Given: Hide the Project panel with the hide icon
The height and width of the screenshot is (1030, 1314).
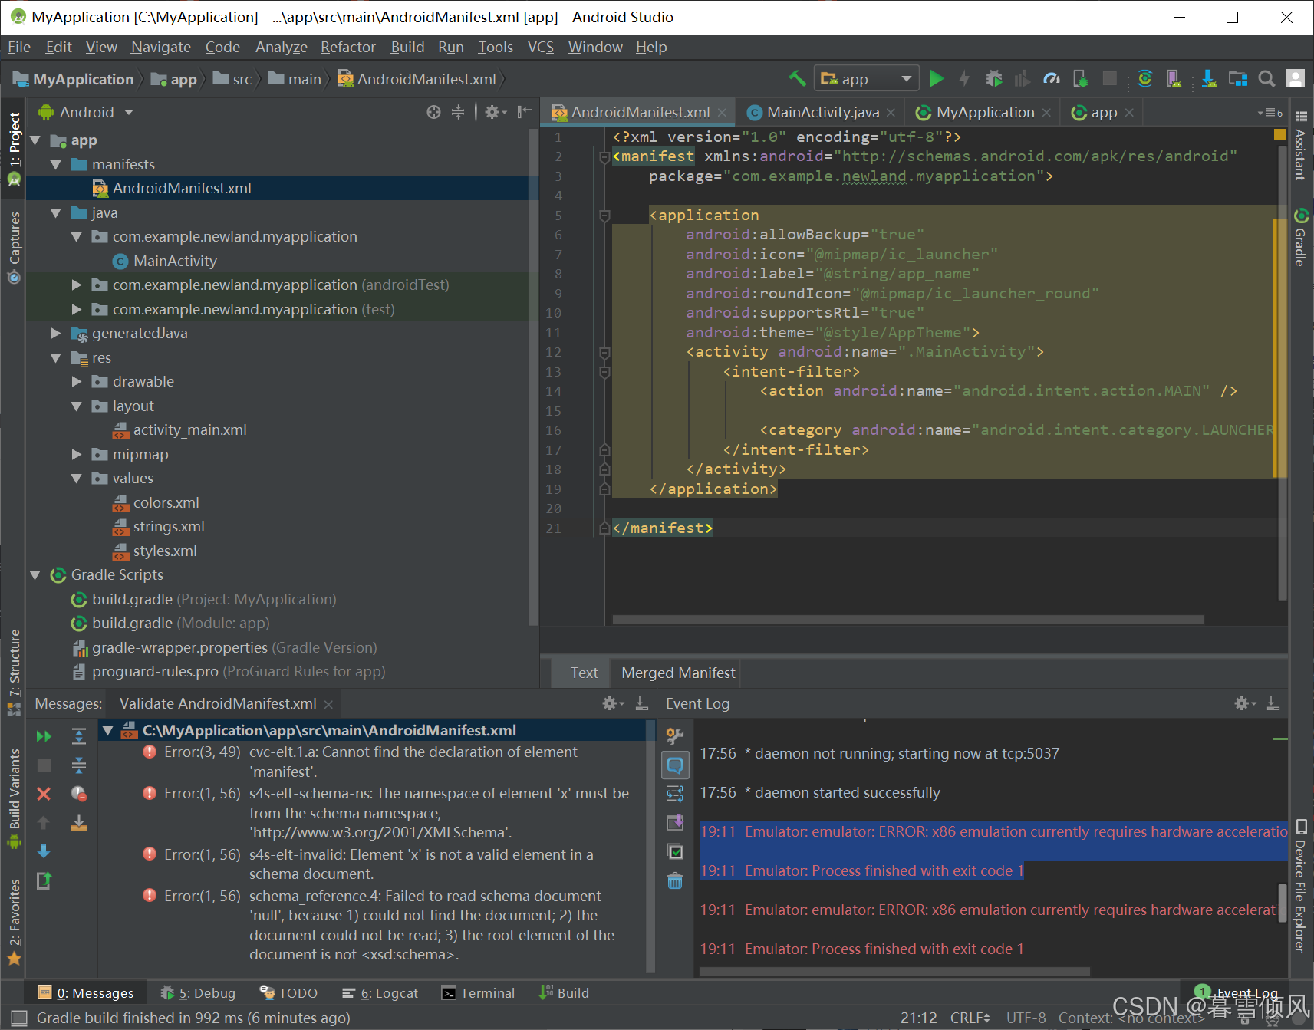Looking at the screenshot, I should coord(525,112).
